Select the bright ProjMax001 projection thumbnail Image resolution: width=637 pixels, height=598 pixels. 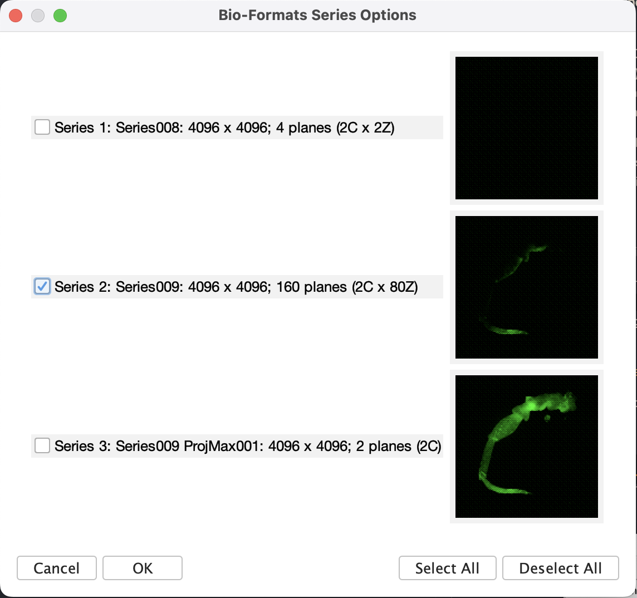tap(526, 447)
